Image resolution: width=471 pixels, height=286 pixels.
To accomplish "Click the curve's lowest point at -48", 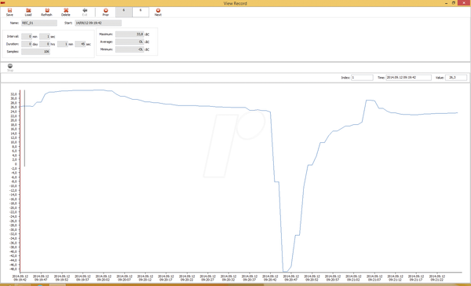I will [x=285, y=271].
